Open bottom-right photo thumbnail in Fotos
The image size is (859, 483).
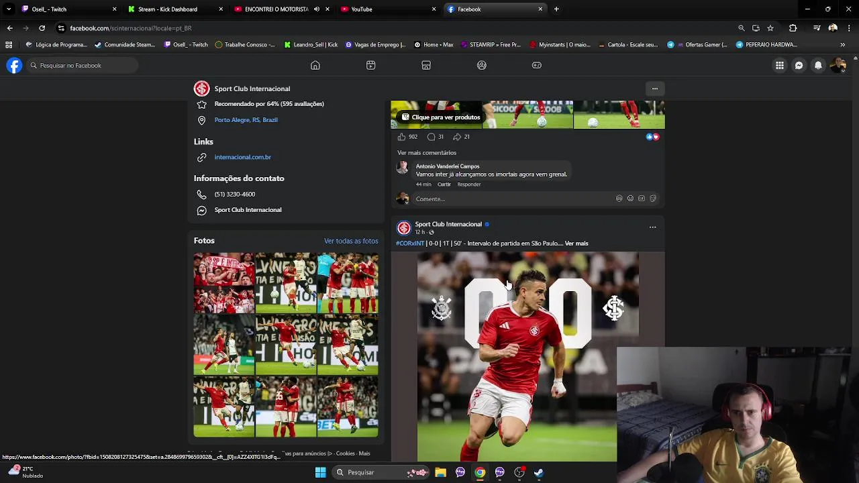pos(348,407)
